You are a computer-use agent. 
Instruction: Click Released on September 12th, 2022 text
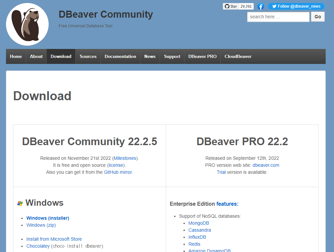pyautogui.click(x=242, y=158)
